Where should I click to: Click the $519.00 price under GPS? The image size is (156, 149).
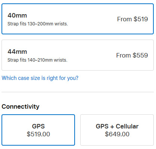click(38, 134)
